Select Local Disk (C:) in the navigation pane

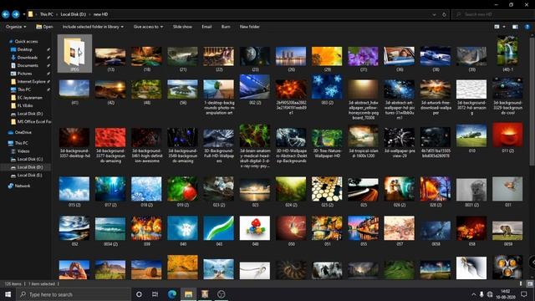pyautogui.click(x=30, y=159)
